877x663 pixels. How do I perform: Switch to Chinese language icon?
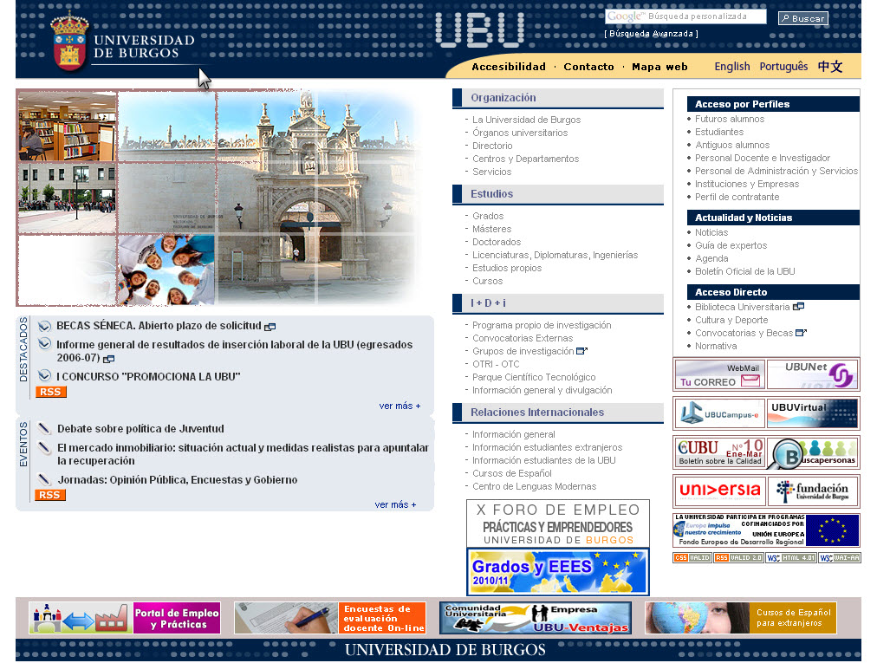point(830,67)
